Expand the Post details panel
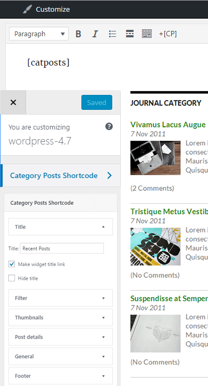 pos(61,337)
